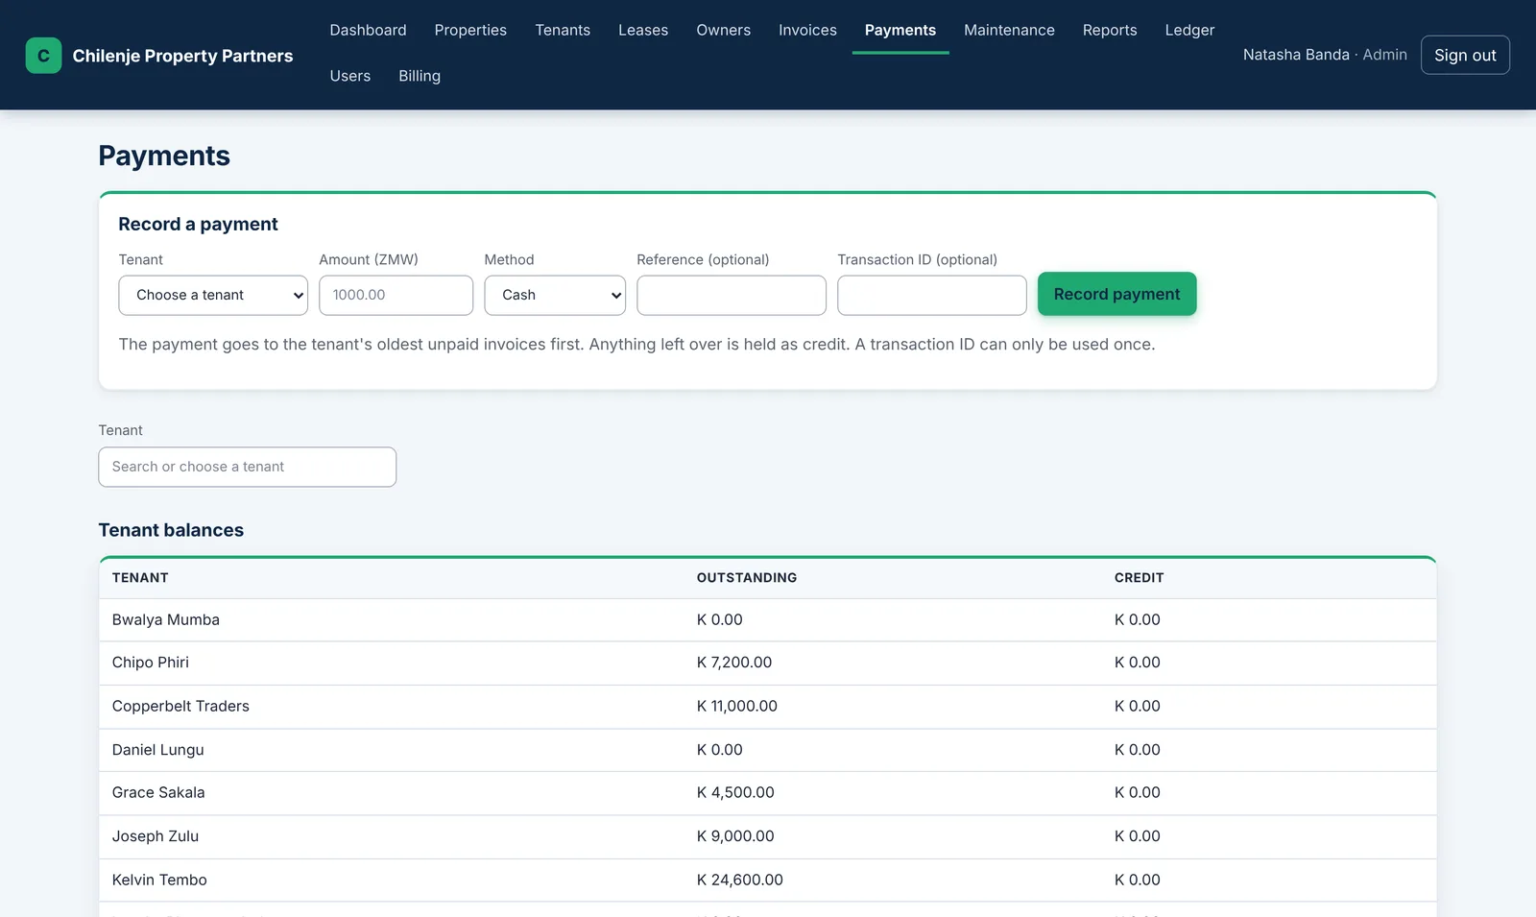Open the Billing page

[x=420, y=76]
